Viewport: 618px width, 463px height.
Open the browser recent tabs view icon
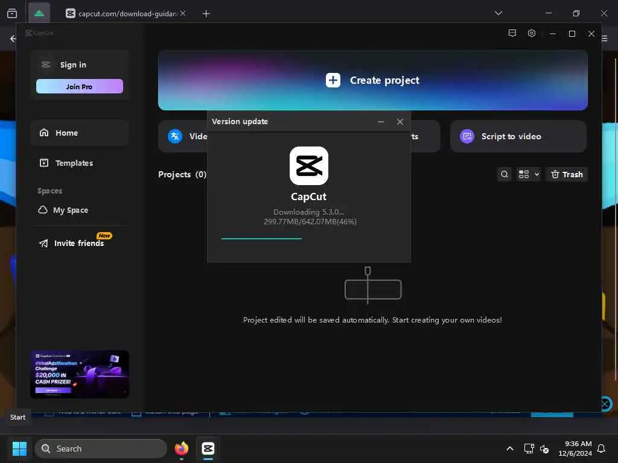pyautogui.click(x=12, y=13)
